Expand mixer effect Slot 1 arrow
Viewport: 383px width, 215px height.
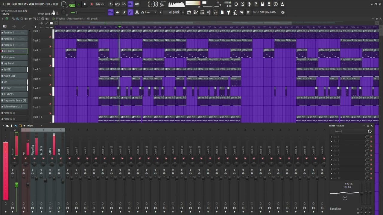coord(331,137)
